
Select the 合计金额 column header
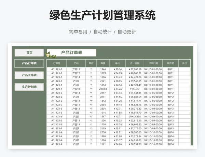pyautogui.click(x=135, y=63)
